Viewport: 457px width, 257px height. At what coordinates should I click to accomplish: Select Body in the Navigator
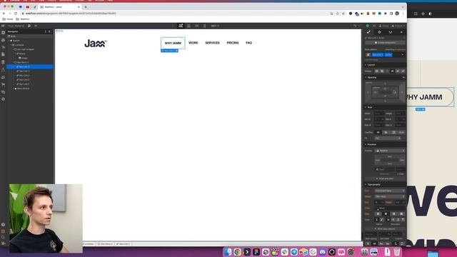(13, 36)
